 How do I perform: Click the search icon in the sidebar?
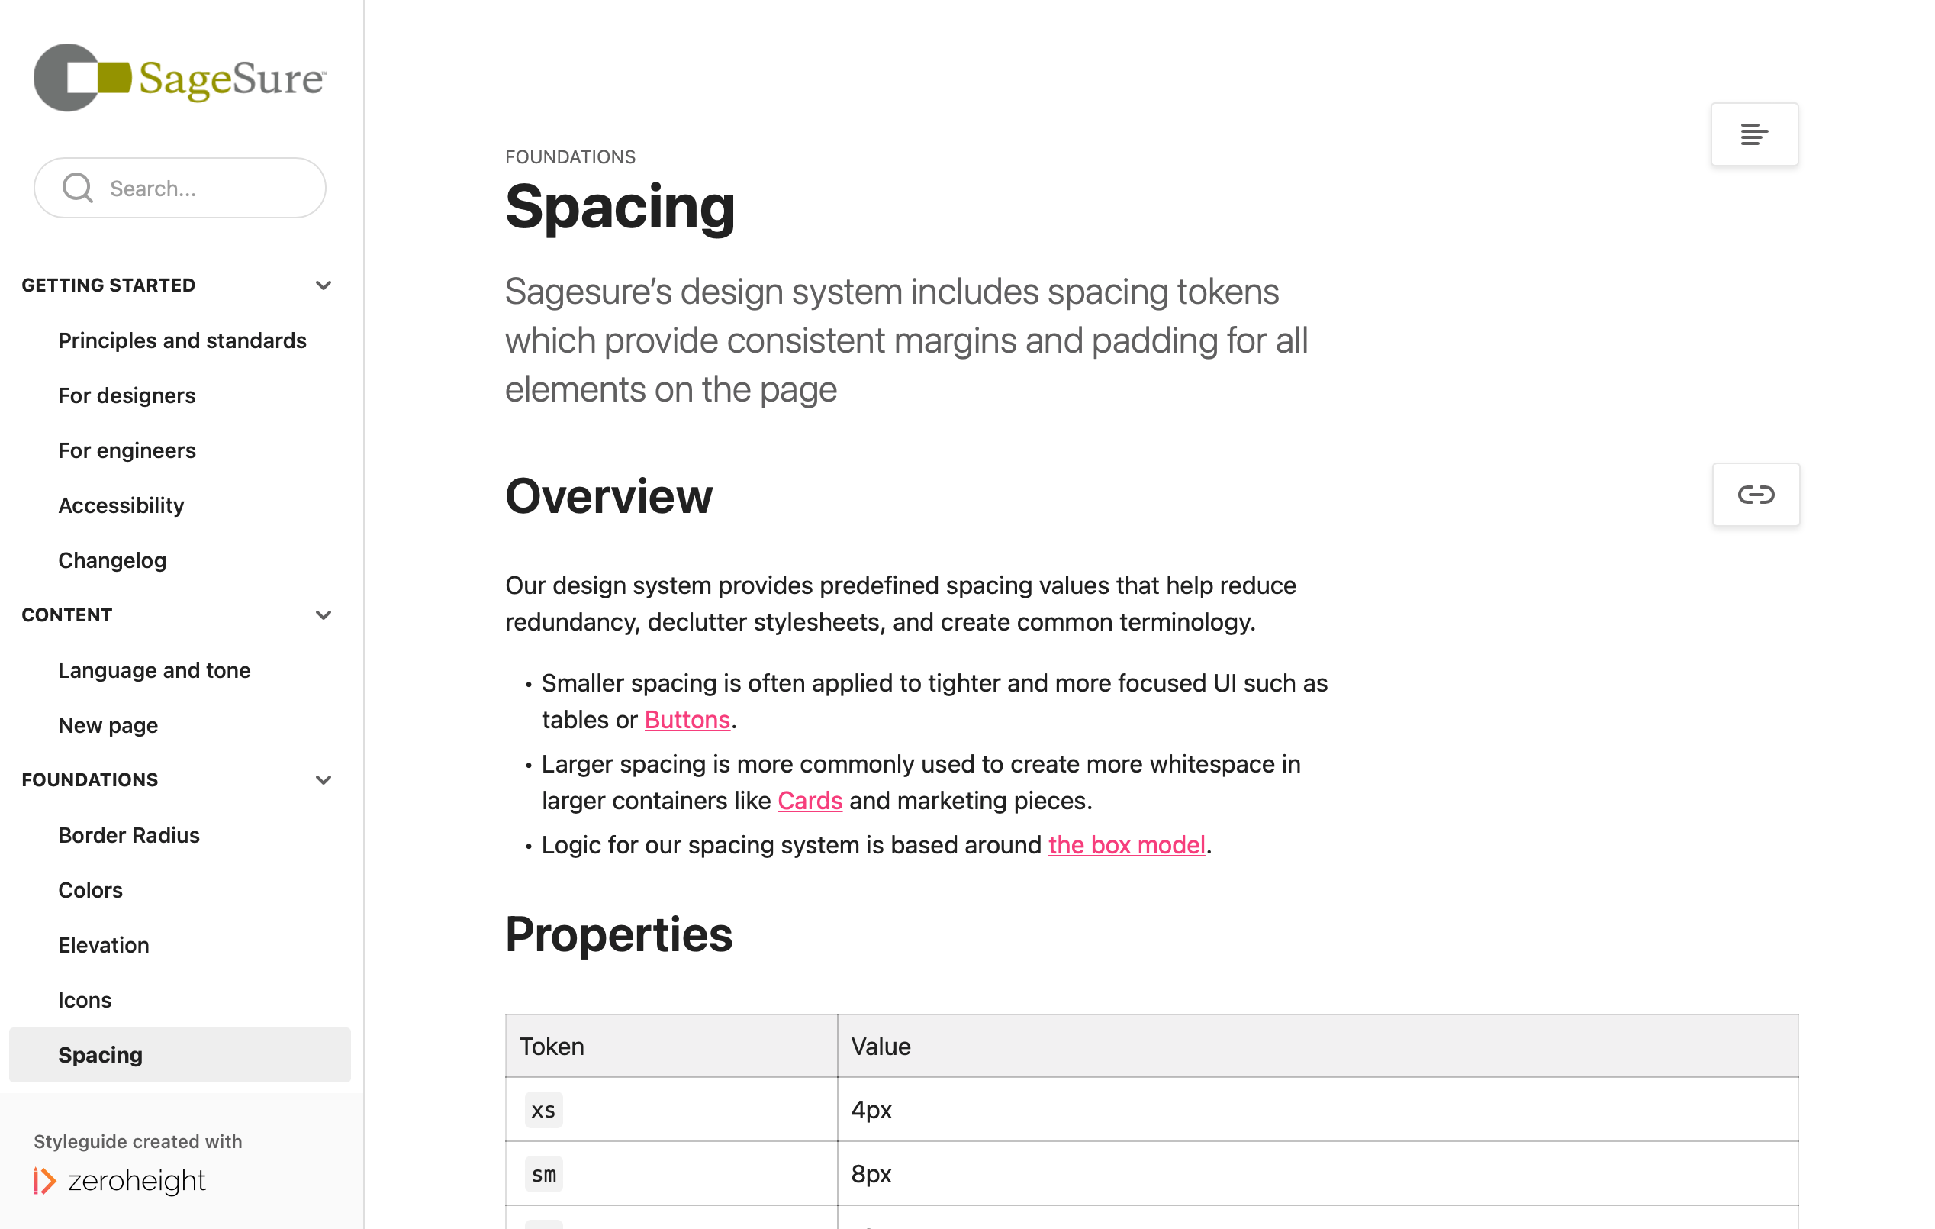(79, 188)
